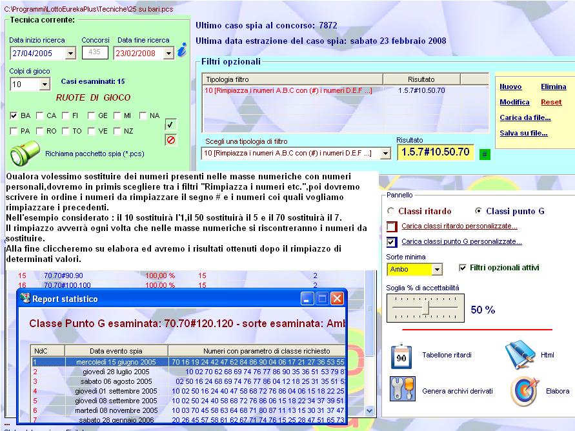Viewport: 575px width, 431px height.
Task: Check the Carica classi ritardo personalizzate box
Action: (392, 226)
